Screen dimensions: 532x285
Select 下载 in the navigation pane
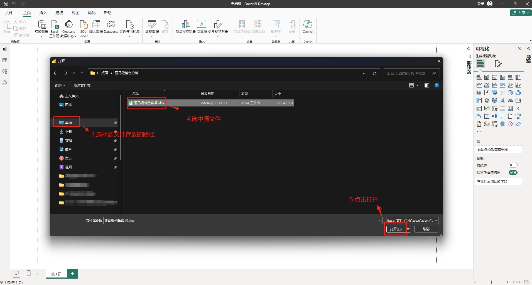click(68, 131)
